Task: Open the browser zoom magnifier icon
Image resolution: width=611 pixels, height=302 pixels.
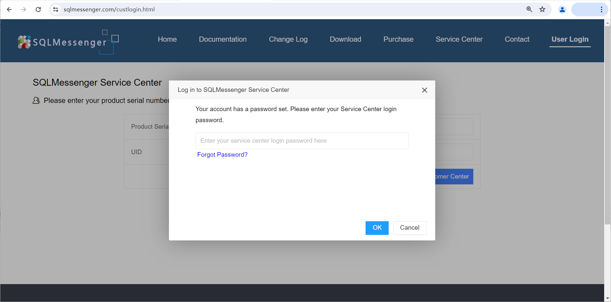Action: [529, 9]
